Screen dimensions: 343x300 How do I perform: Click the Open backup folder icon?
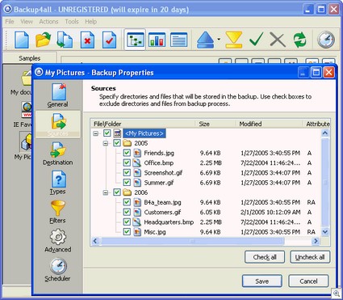click(44, 40)
